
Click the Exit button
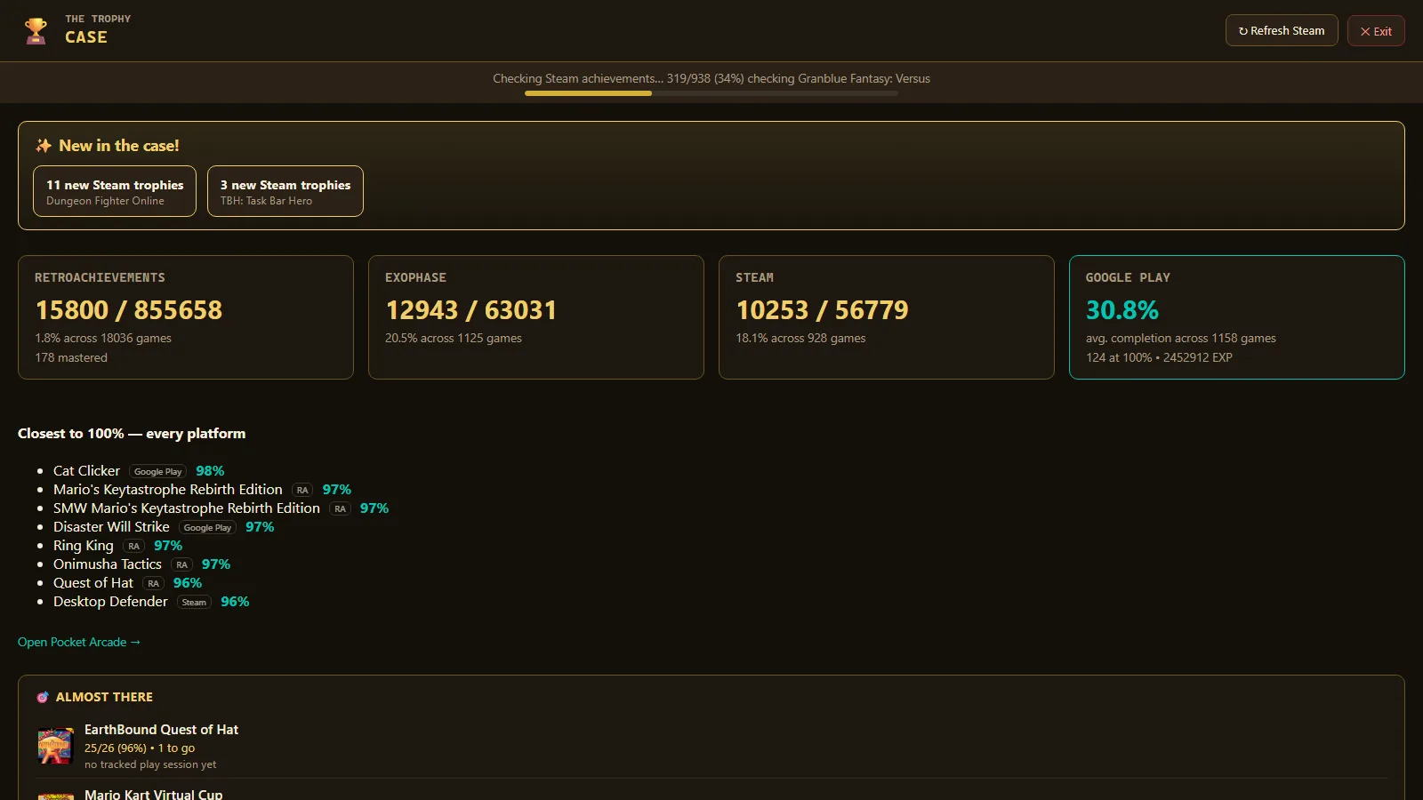(x=1376, y=31)
